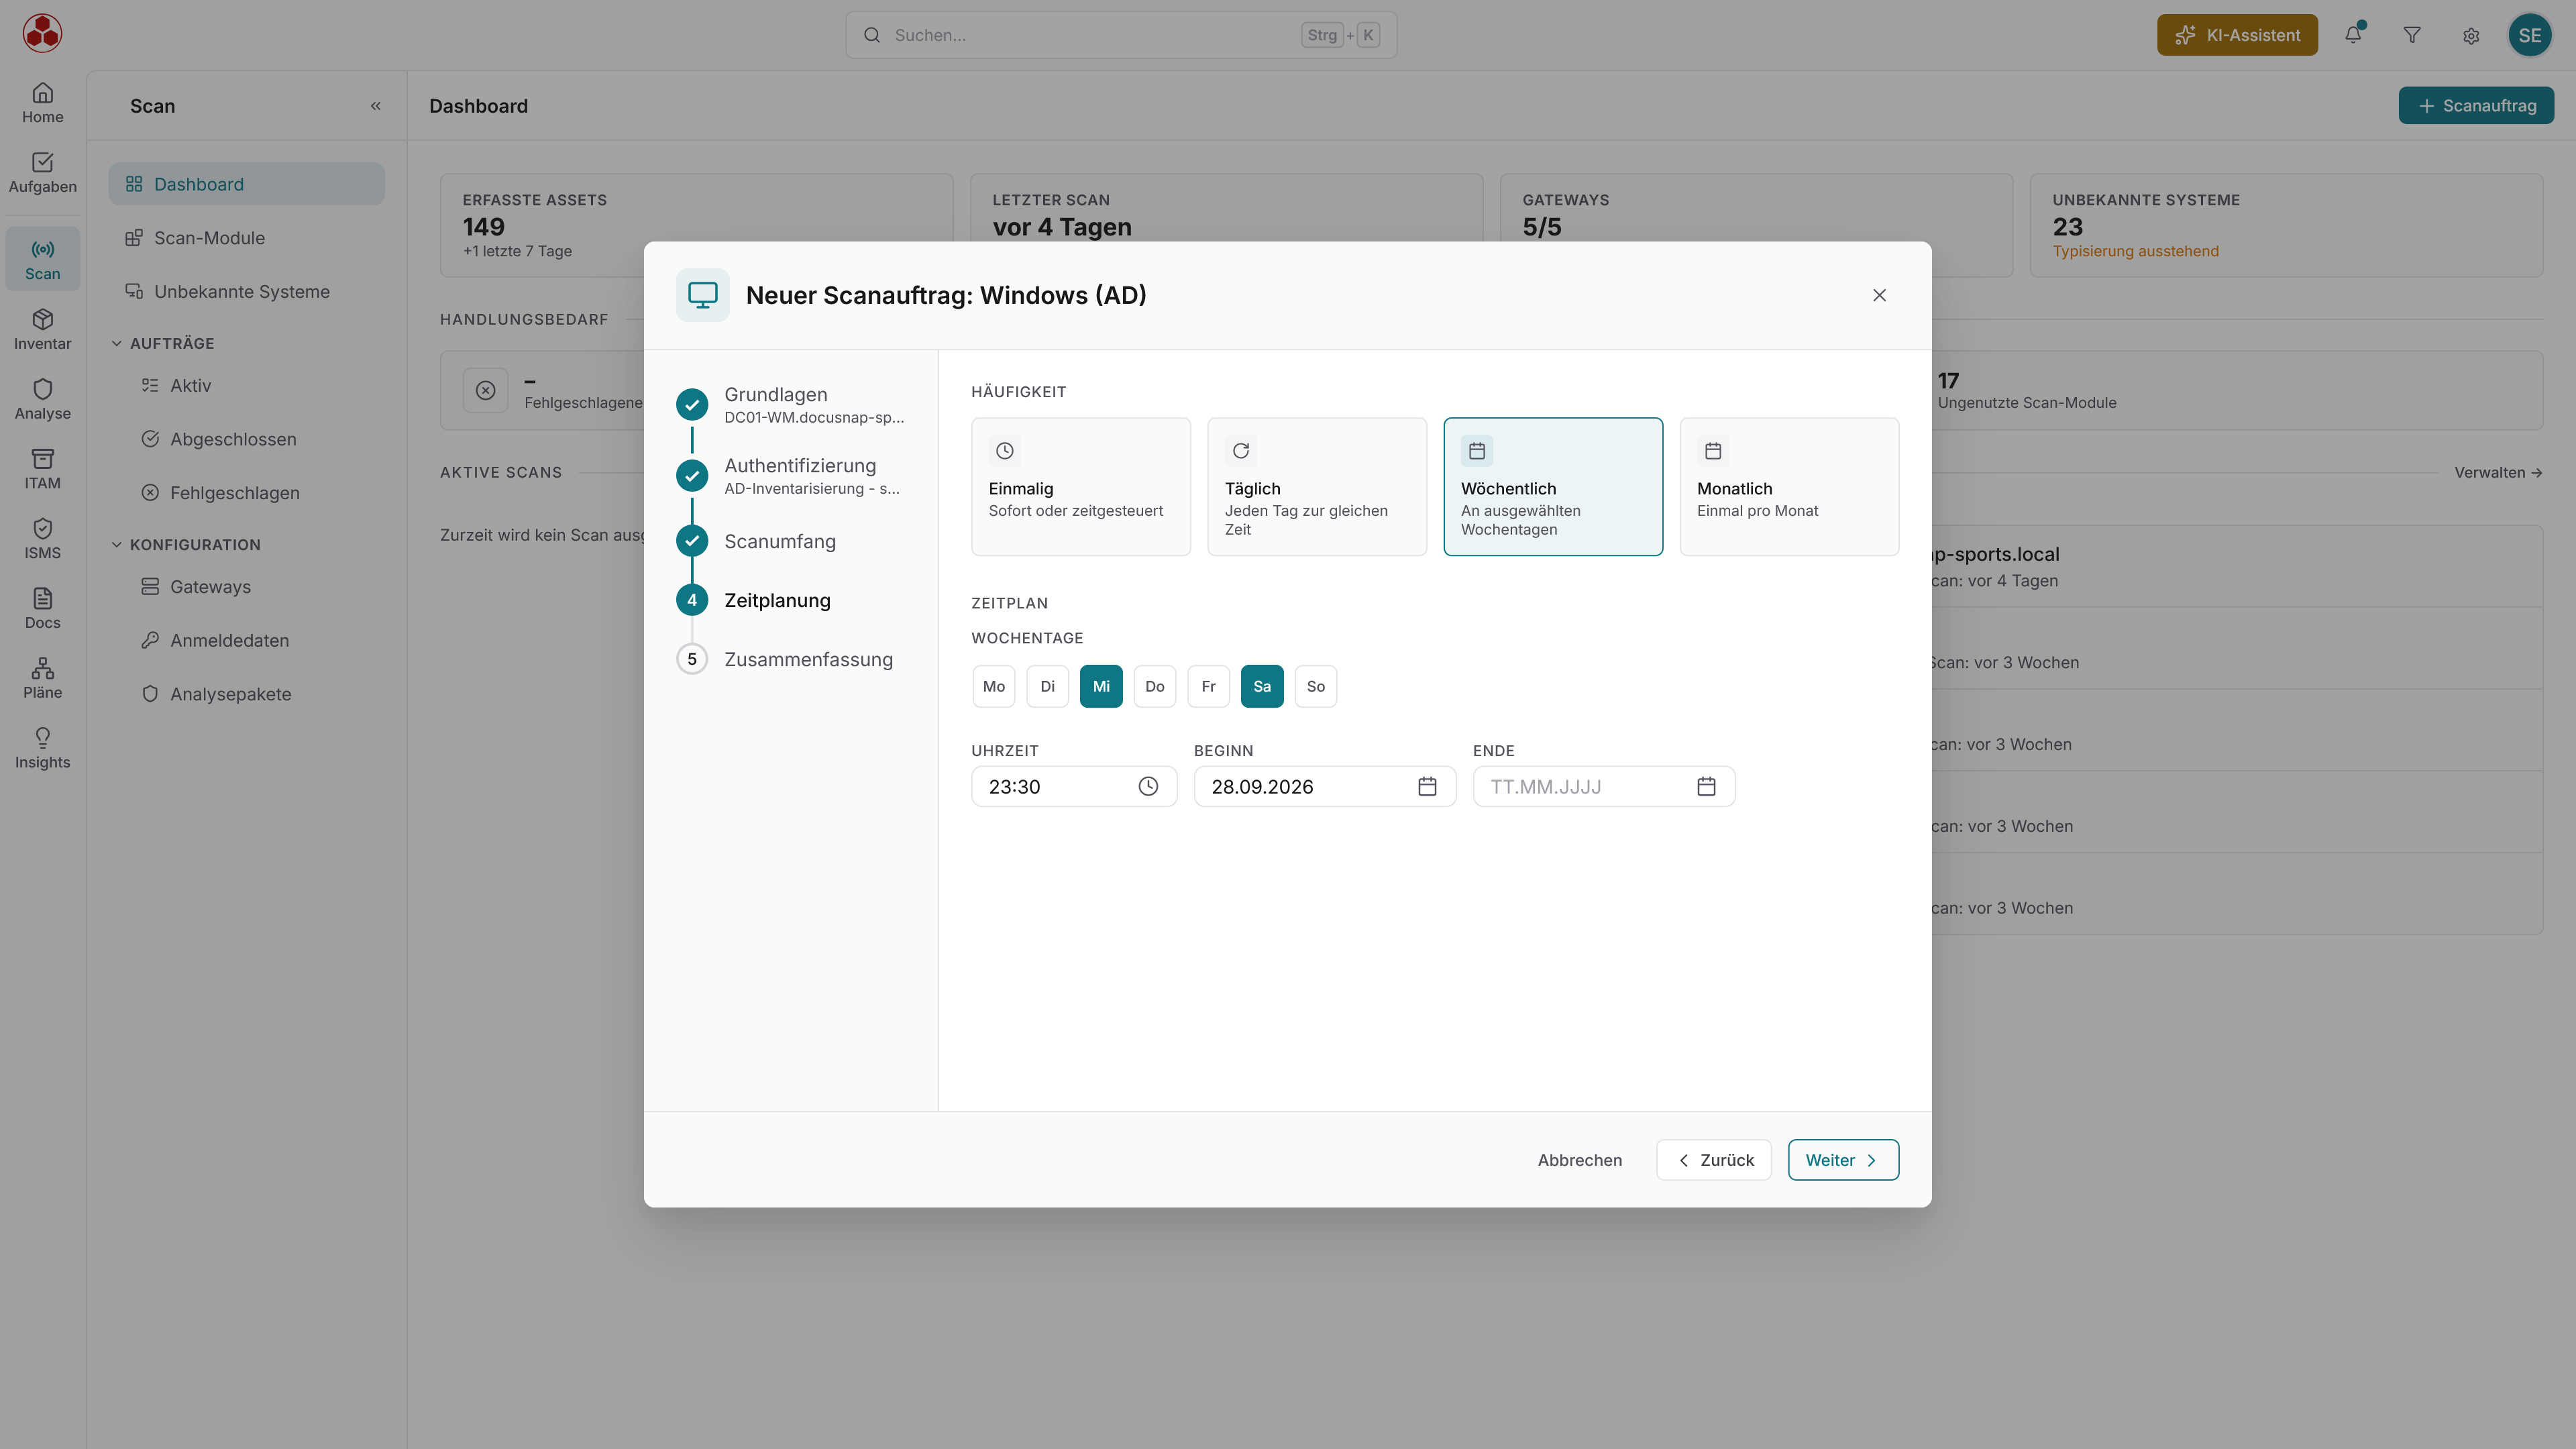Close the Neuer Scanauftrag dialog
The image size is (2576, 1449).
tap(1879, 295)
